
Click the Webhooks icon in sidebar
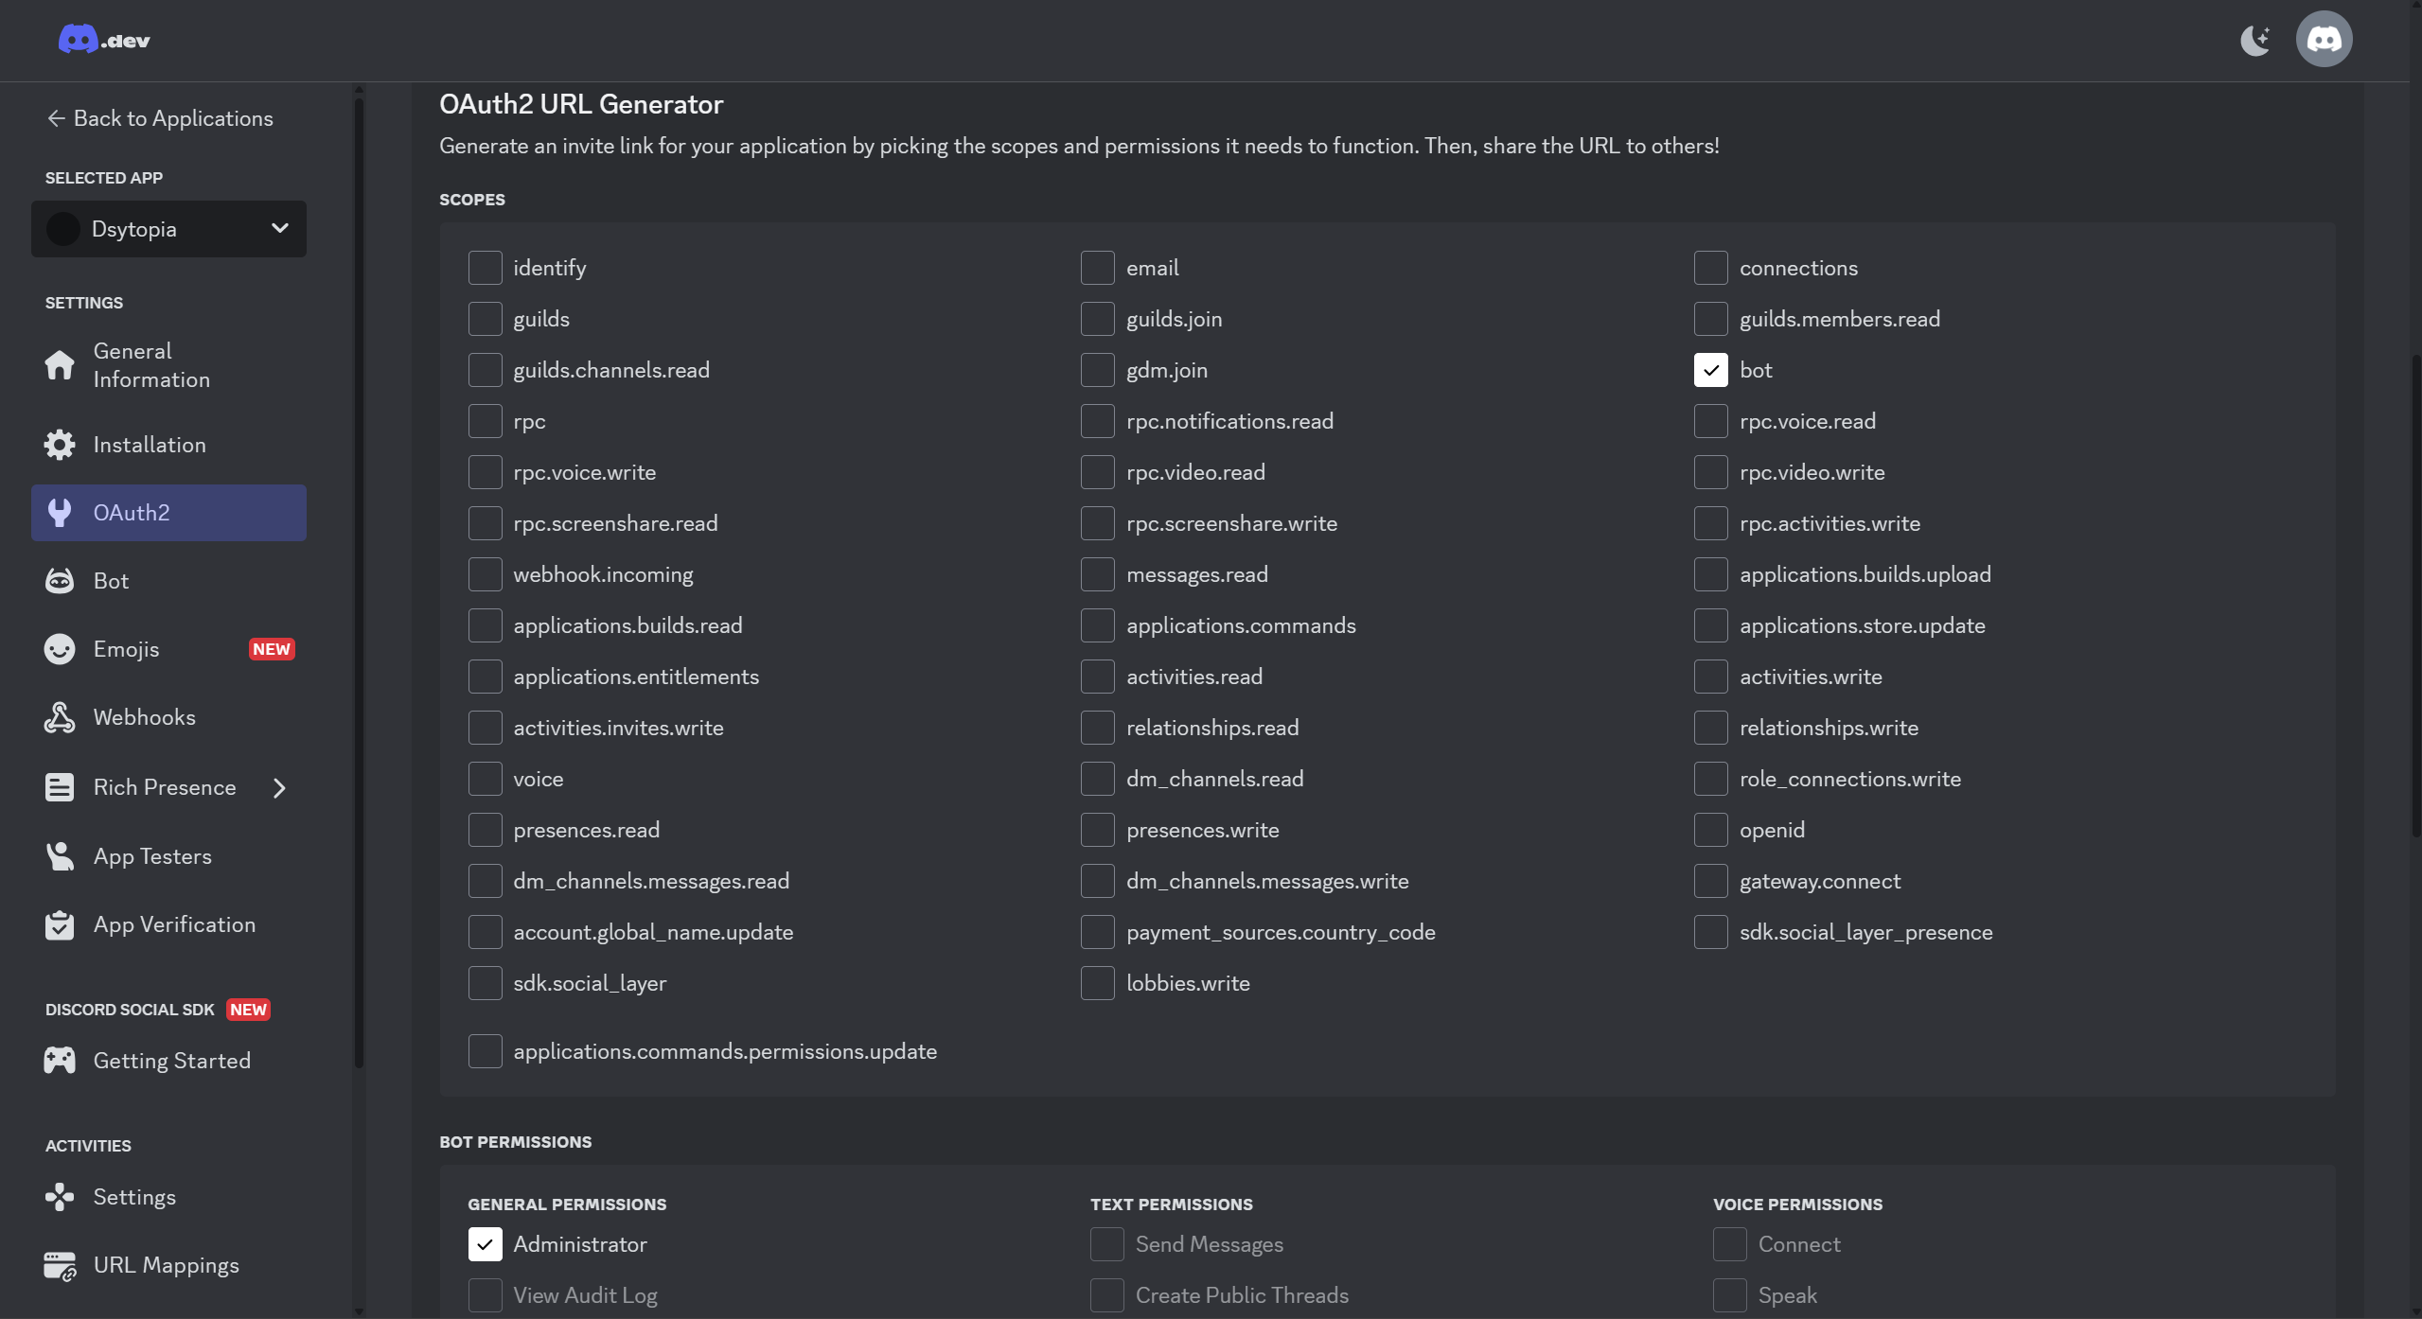pos(60,716)
